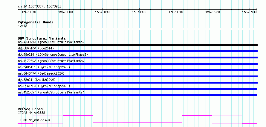Open variant label dgv98e214 (1000GenomesConsortiumPhase3)
The image size is (266, 127).
pyautogui.click(x=53, y=55)
